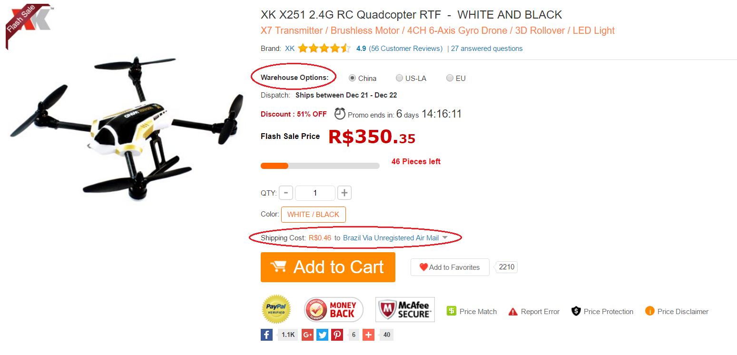
Task: Add to Favorites heart button
Action: click(x=450, y=267)
